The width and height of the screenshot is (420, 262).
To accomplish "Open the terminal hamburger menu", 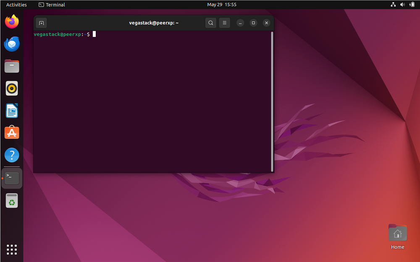I will point(225,23).
